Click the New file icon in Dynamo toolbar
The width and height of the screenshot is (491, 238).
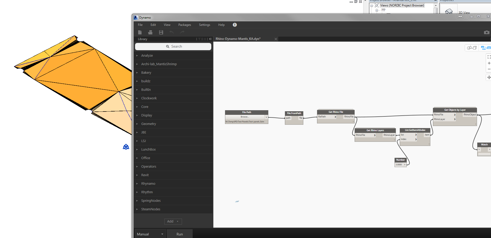coord(140,32)
